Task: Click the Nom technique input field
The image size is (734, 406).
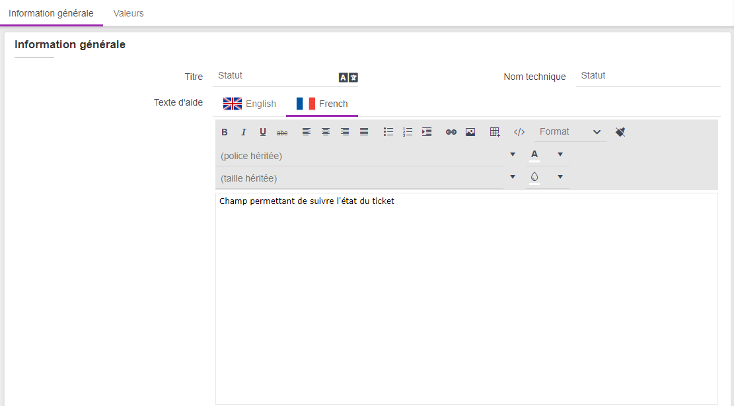Action: tap(647, 76)
